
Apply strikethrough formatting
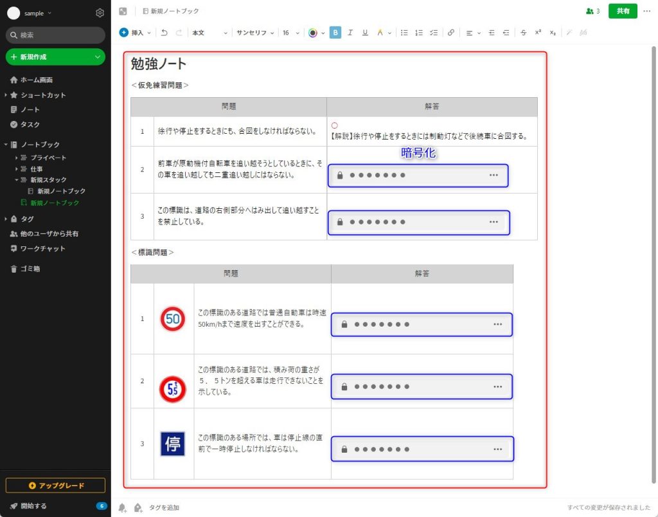(523, 33)
